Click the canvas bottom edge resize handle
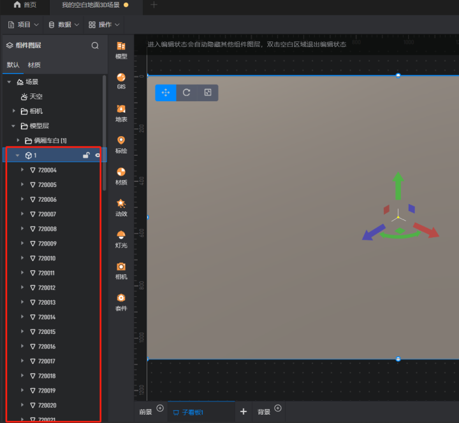The image size is (459, 423). pyautogui.click(x=398, y=359)
